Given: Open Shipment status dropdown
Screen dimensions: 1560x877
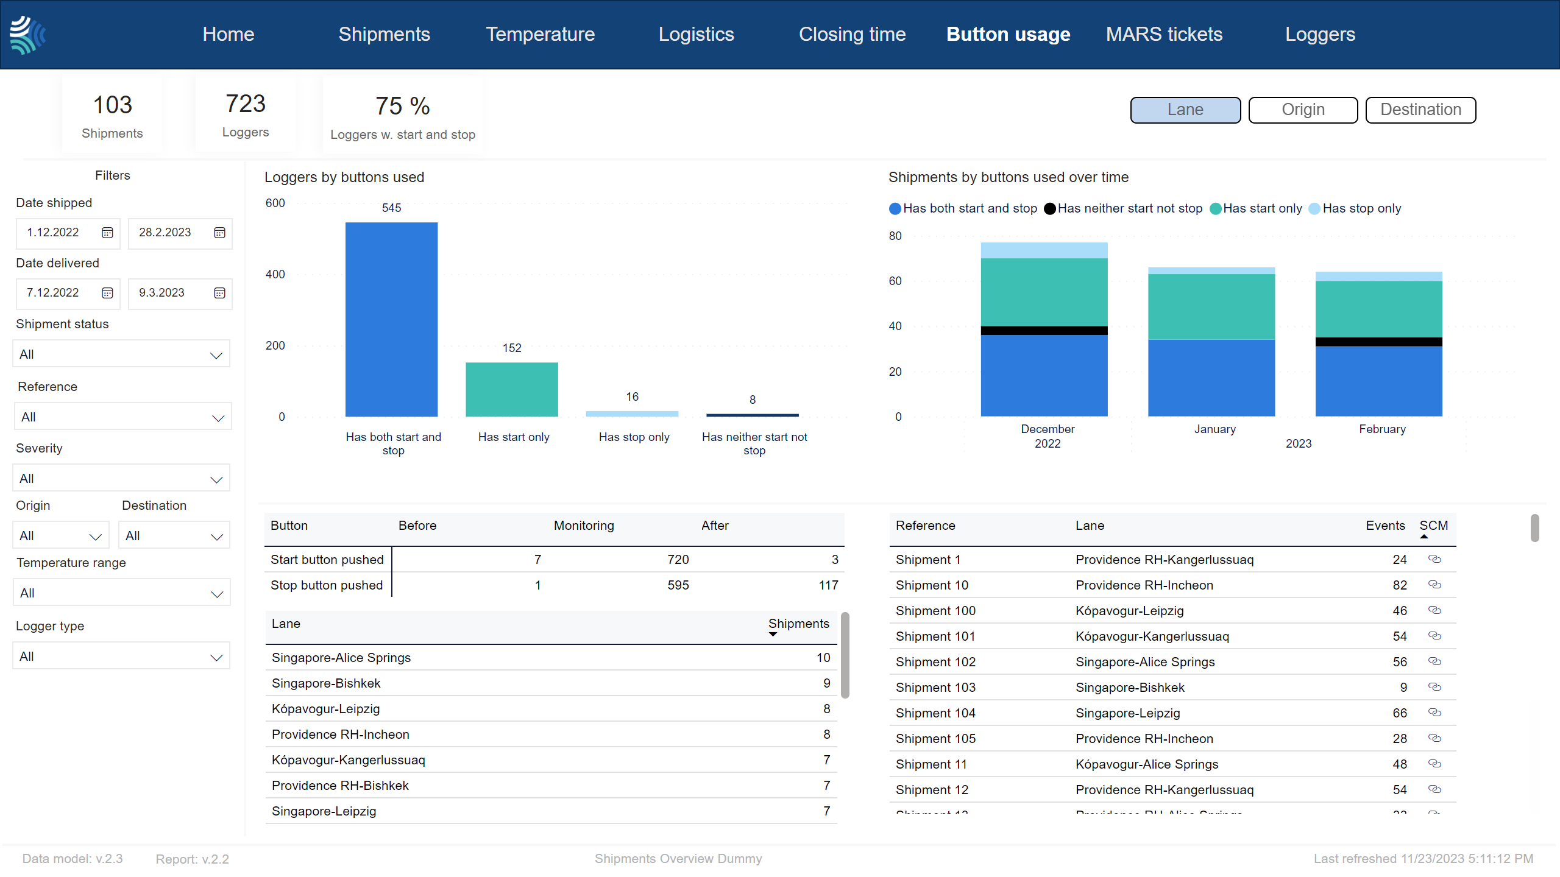Looking at the screenshot, I should 121,354.
